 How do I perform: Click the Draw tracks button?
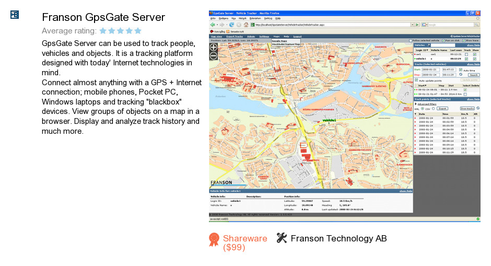[467, 108]
